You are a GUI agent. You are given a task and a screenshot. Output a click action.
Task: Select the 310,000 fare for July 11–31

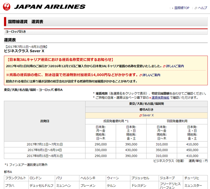point(162,144)
